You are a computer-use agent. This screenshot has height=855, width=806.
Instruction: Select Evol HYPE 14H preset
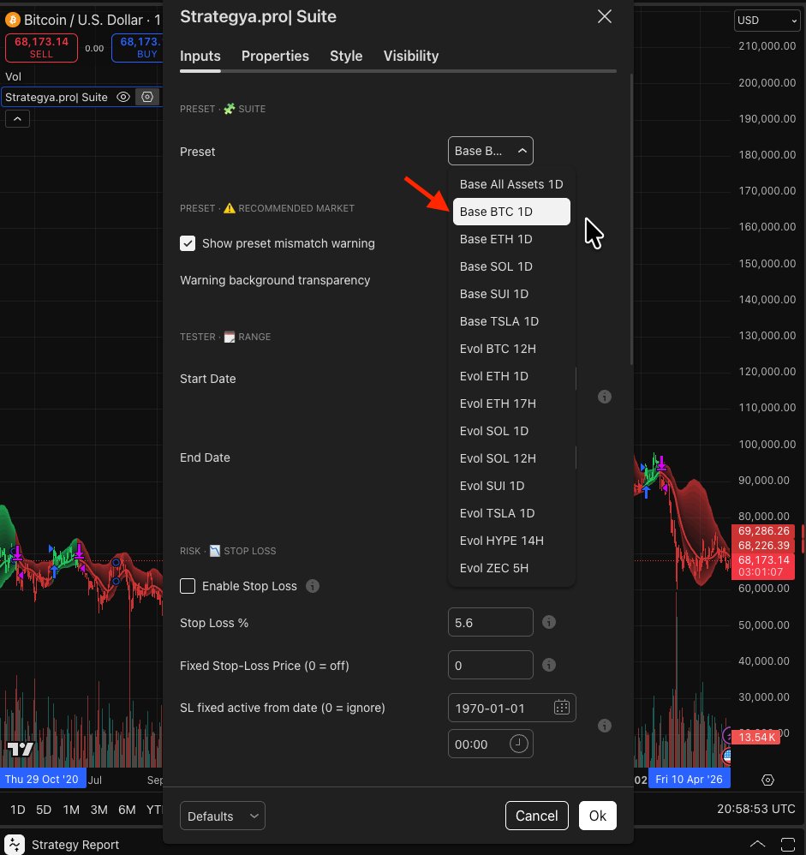pos(511,541)
